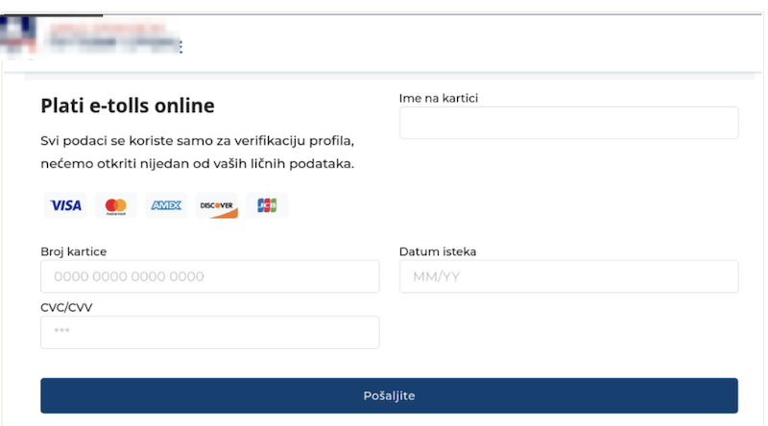Click the Plati e-tolls online heading
The height and width of the screenshot is (426, 768).
click(128, 106)
